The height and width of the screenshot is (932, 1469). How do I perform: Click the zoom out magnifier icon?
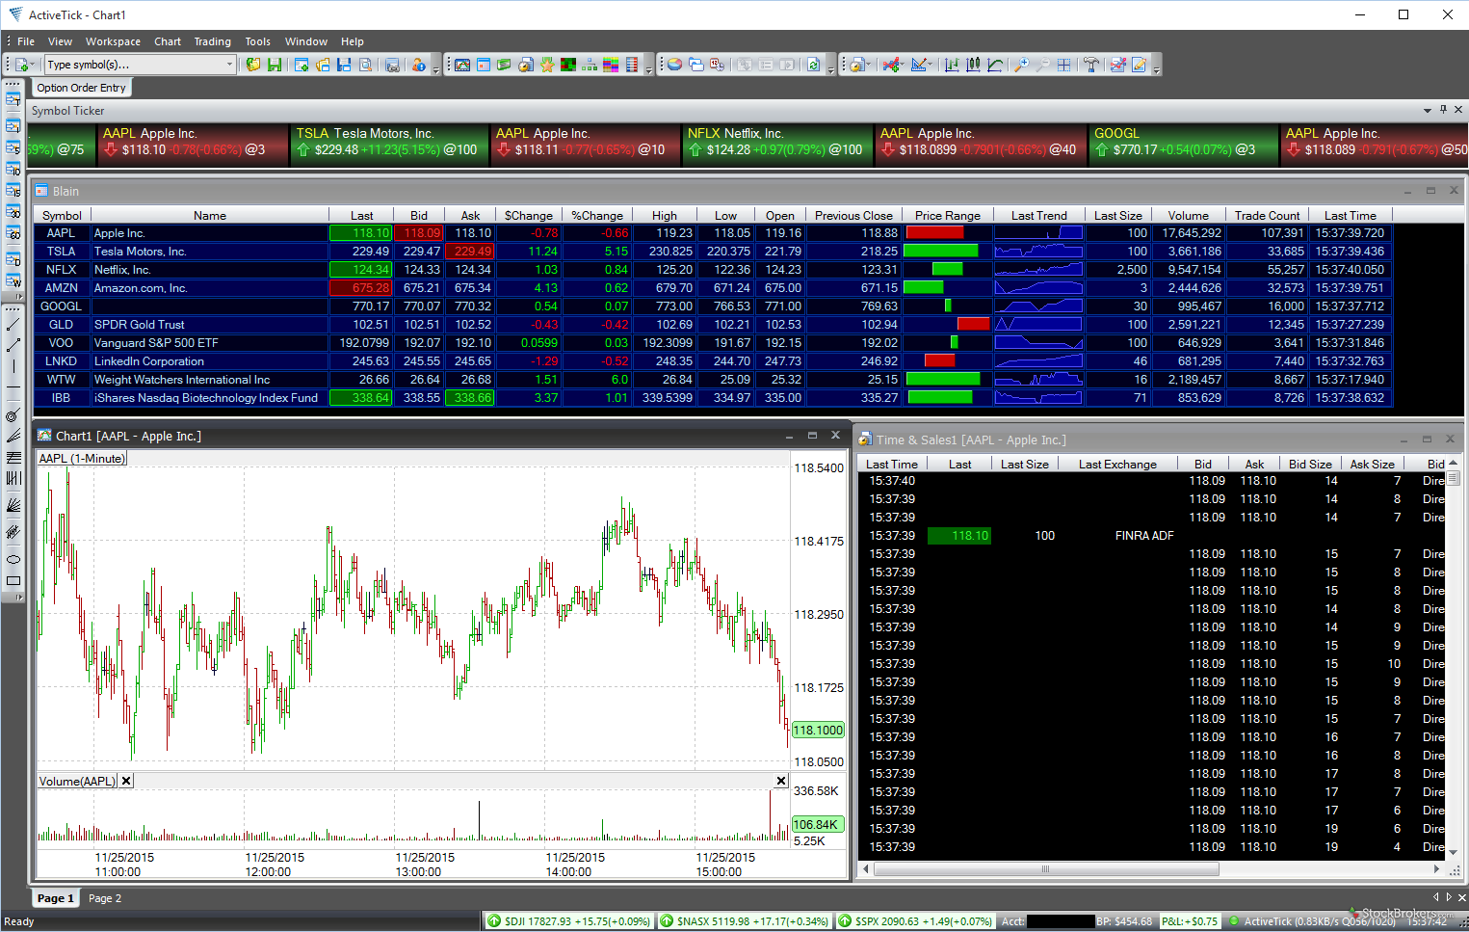click(x=1042, y=65)
